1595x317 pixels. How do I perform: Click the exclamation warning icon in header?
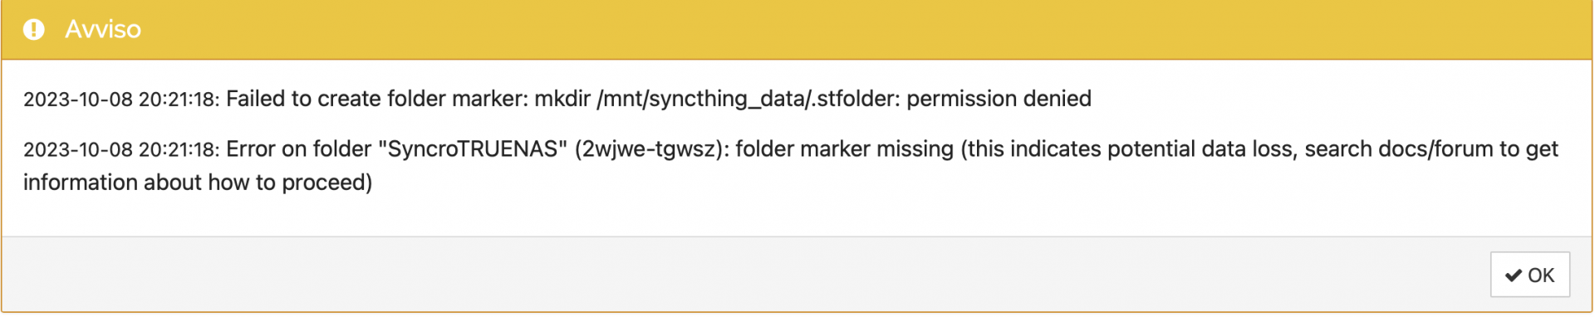pyautogui.click(x=34, y=29)
